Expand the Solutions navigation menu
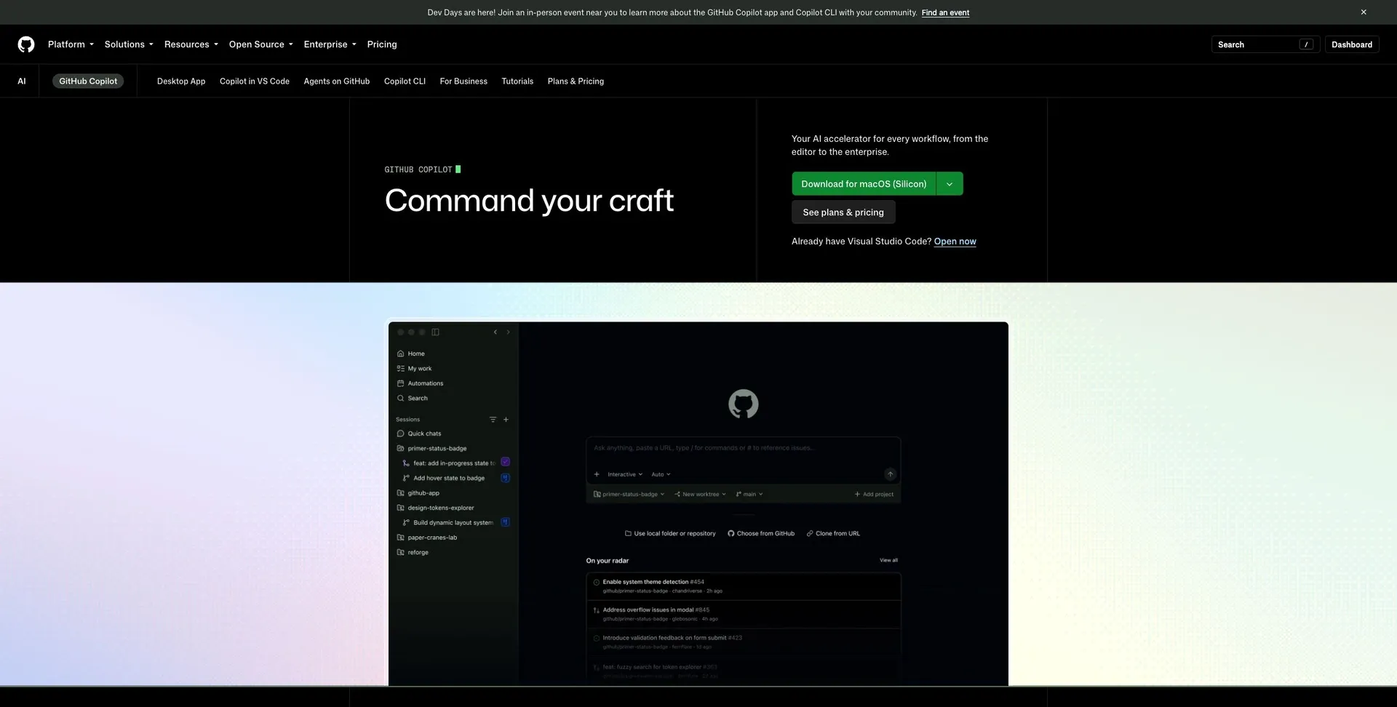Viewport: 1397px width, 707px height. pyautogui.click(x=129, y=44)
